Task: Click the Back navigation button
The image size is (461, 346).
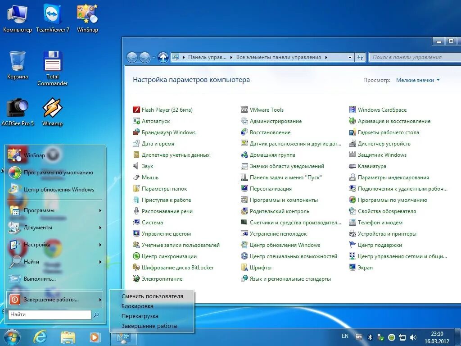Action: [x=132, y=57]
